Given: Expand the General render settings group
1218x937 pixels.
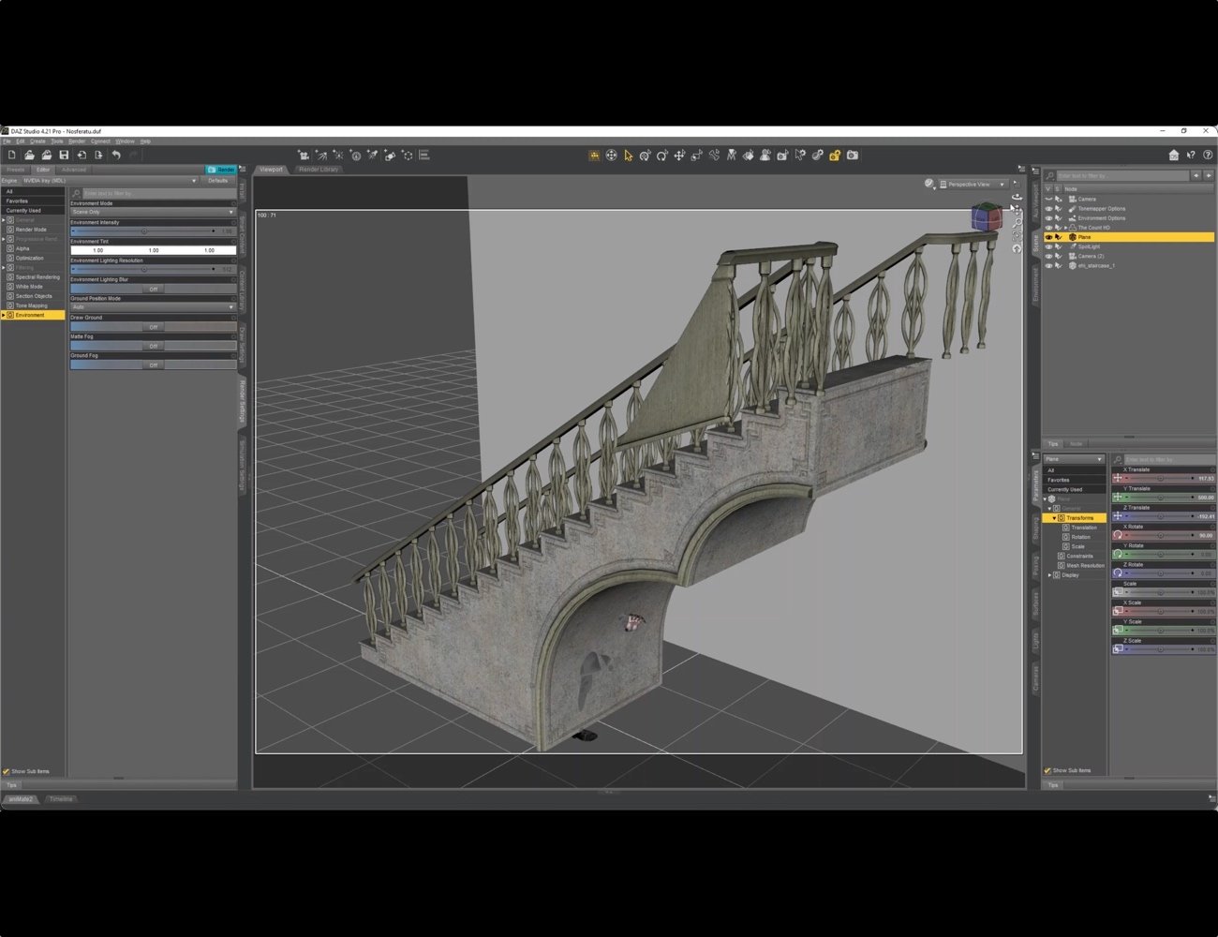Looking at the screenshot, I should 4,220.
